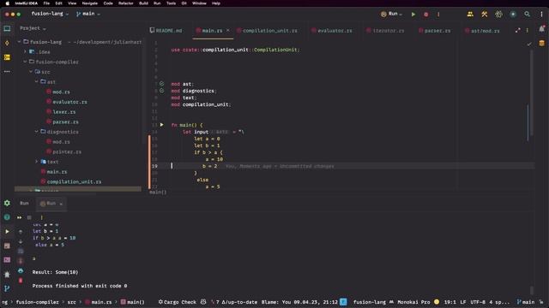Collapse the diagnostics folder
Screen dimensions: 549x308
pos(36,132)
